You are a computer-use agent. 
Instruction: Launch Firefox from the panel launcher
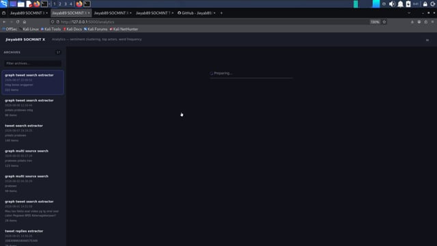click(36, 4)
